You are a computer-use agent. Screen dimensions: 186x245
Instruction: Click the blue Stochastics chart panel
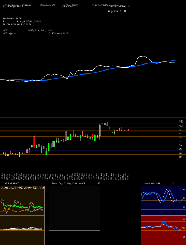click(x=163, y=200)
